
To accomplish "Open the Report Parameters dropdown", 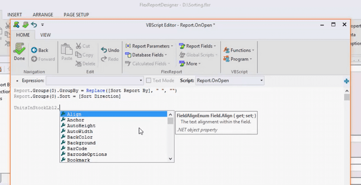I will click(x=149, y=46).
